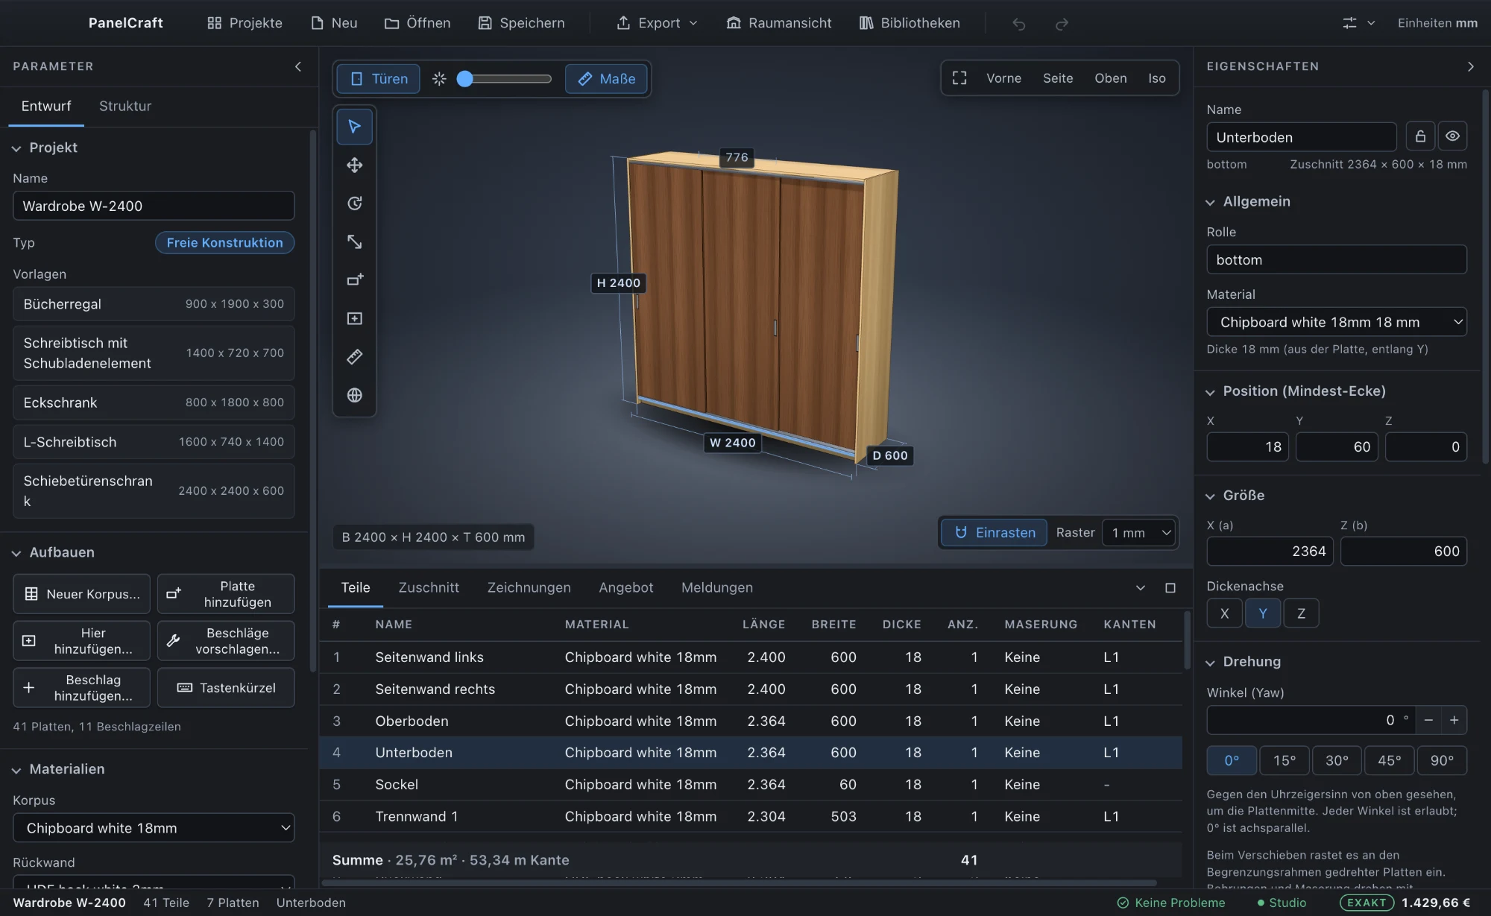Toggle the Maße dimensions display
The height and width of the screenshot is (916, 1491).
[606, 79]
